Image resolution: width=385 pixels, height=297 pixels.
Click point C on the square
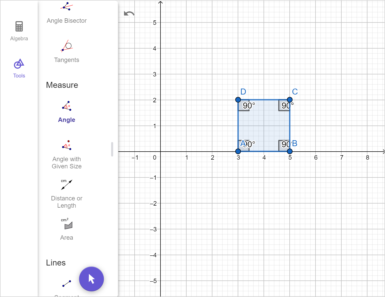[x=290, y=100]
